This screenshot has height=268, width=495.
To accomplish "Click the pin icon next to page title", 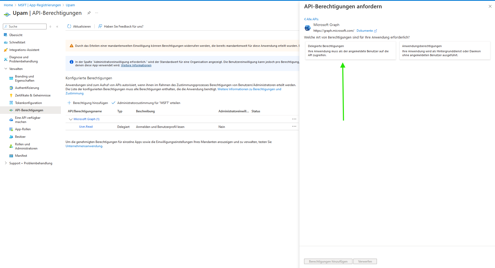I will click(89, 13).
